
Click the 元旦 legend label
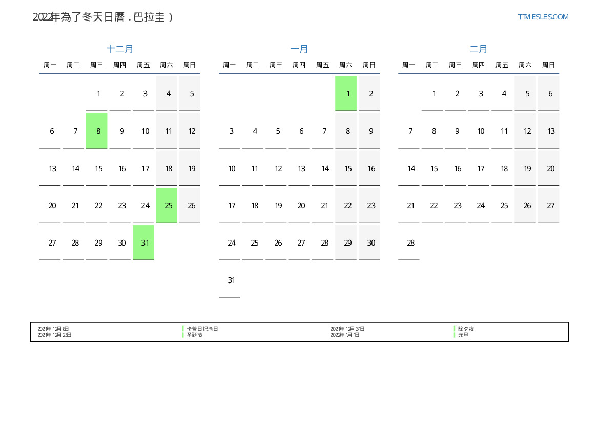[463, 335]
